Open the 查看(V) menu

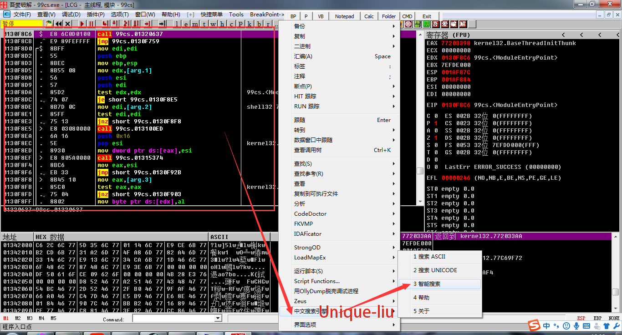(46, 15)
